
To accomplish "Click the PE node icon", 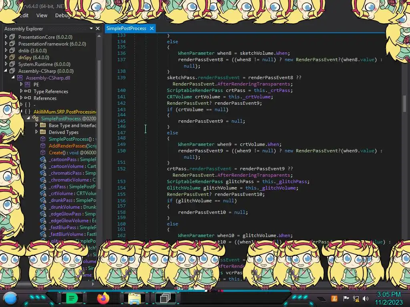I will [28, 84].
